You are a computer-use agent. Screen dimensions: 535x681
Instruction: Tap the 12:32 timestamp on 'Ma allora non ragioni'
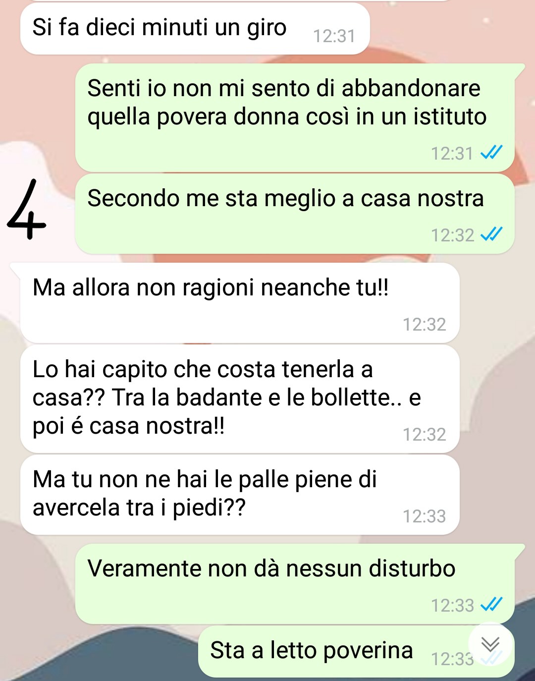tap(425, 324)
